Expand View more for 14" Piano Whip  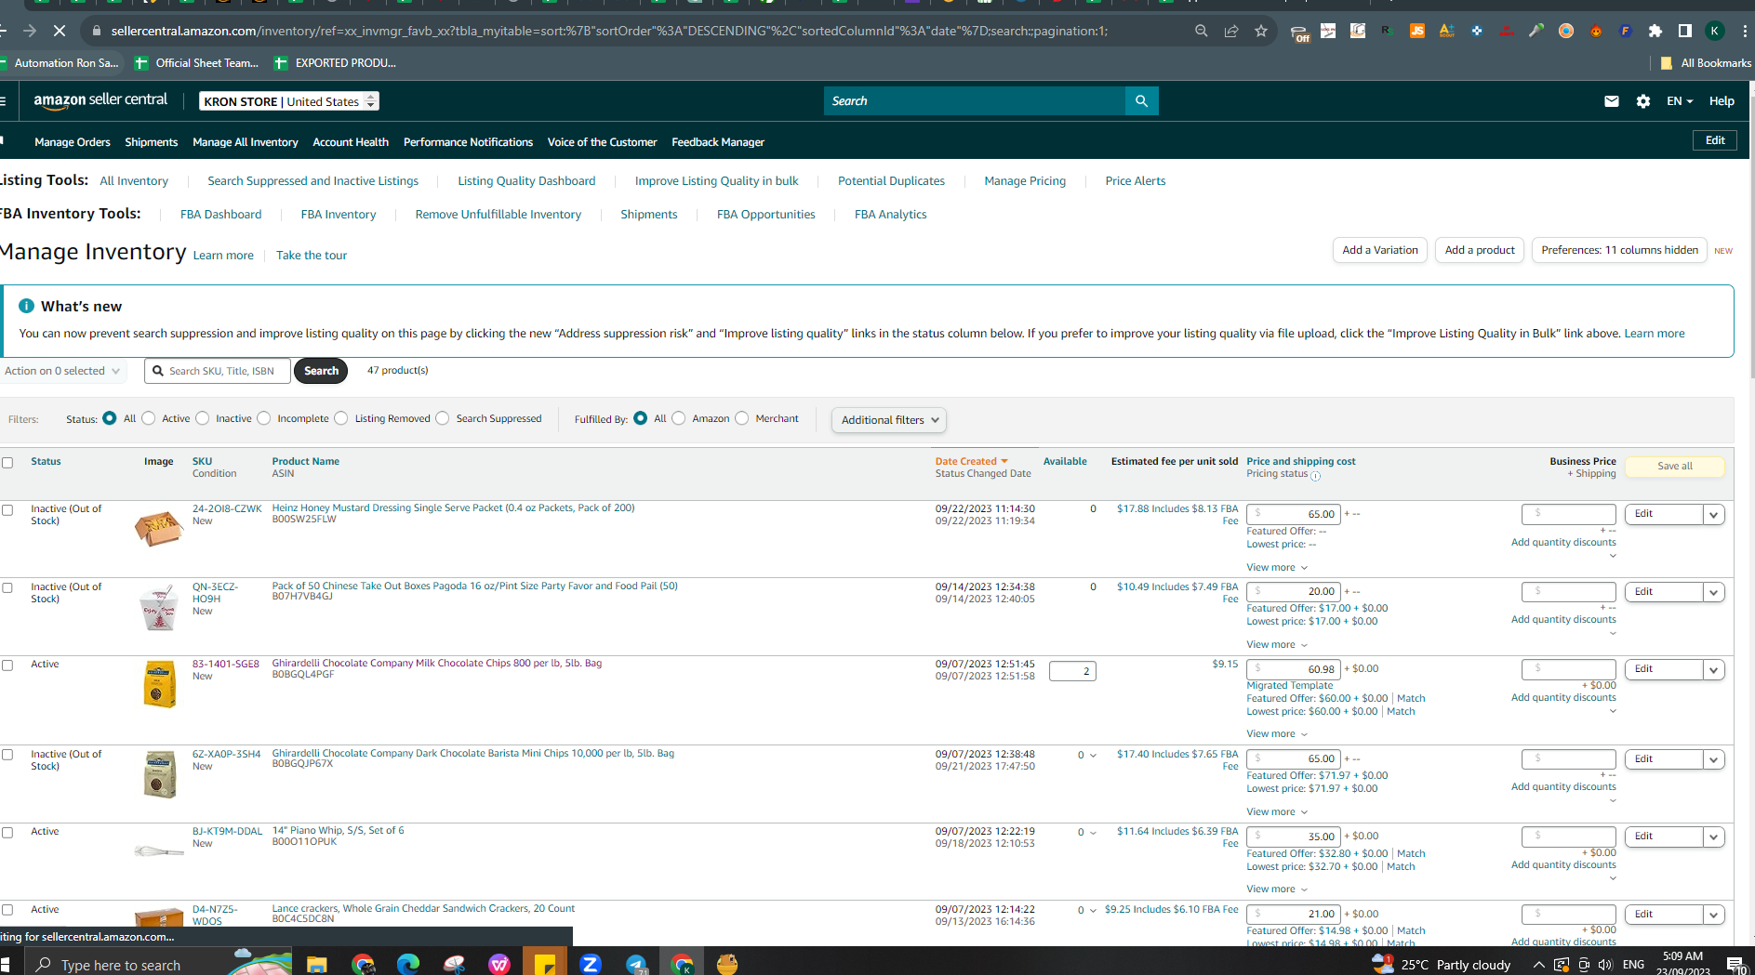(1277, 889)
